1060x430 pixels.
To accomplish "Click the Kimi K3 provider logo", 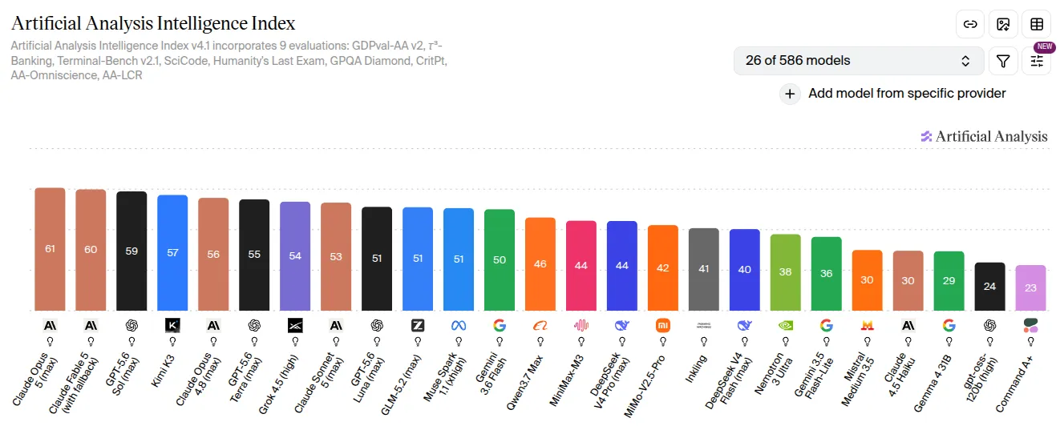I will click(x=172, y=325).
